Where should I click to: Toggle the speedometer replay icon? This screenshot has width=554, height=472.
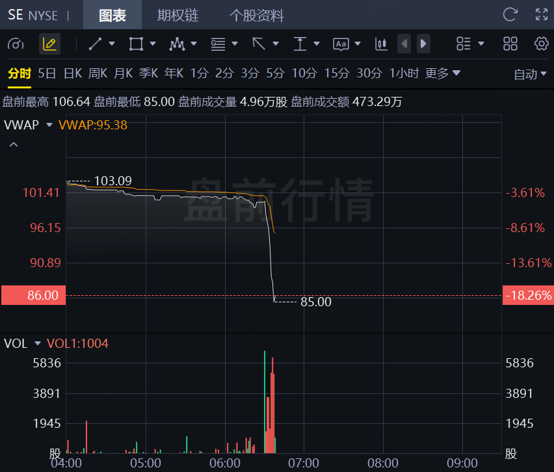coord(16,44)
